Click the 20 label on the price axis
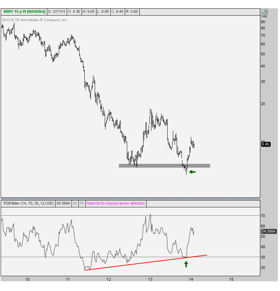The width and height of the screenshot is (280, 291). (x=263, y=104)
